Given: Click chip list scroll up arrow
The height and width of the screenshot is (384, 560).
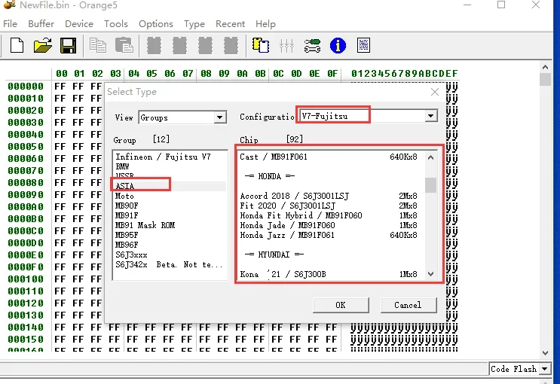Looking at the screenshot, I should 430,157.
